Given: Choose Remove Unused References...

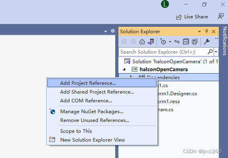Looking at the screenshot, I should click(x=102, y=120).
